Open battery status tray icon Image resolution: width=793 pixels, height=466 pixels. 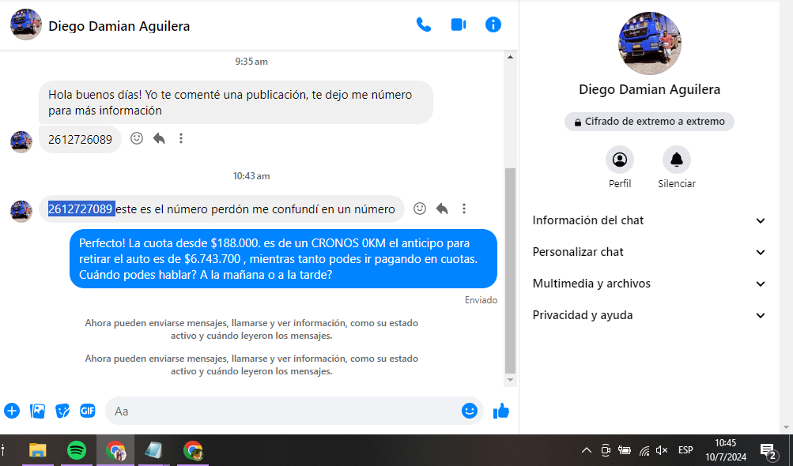tap(625, 450)
